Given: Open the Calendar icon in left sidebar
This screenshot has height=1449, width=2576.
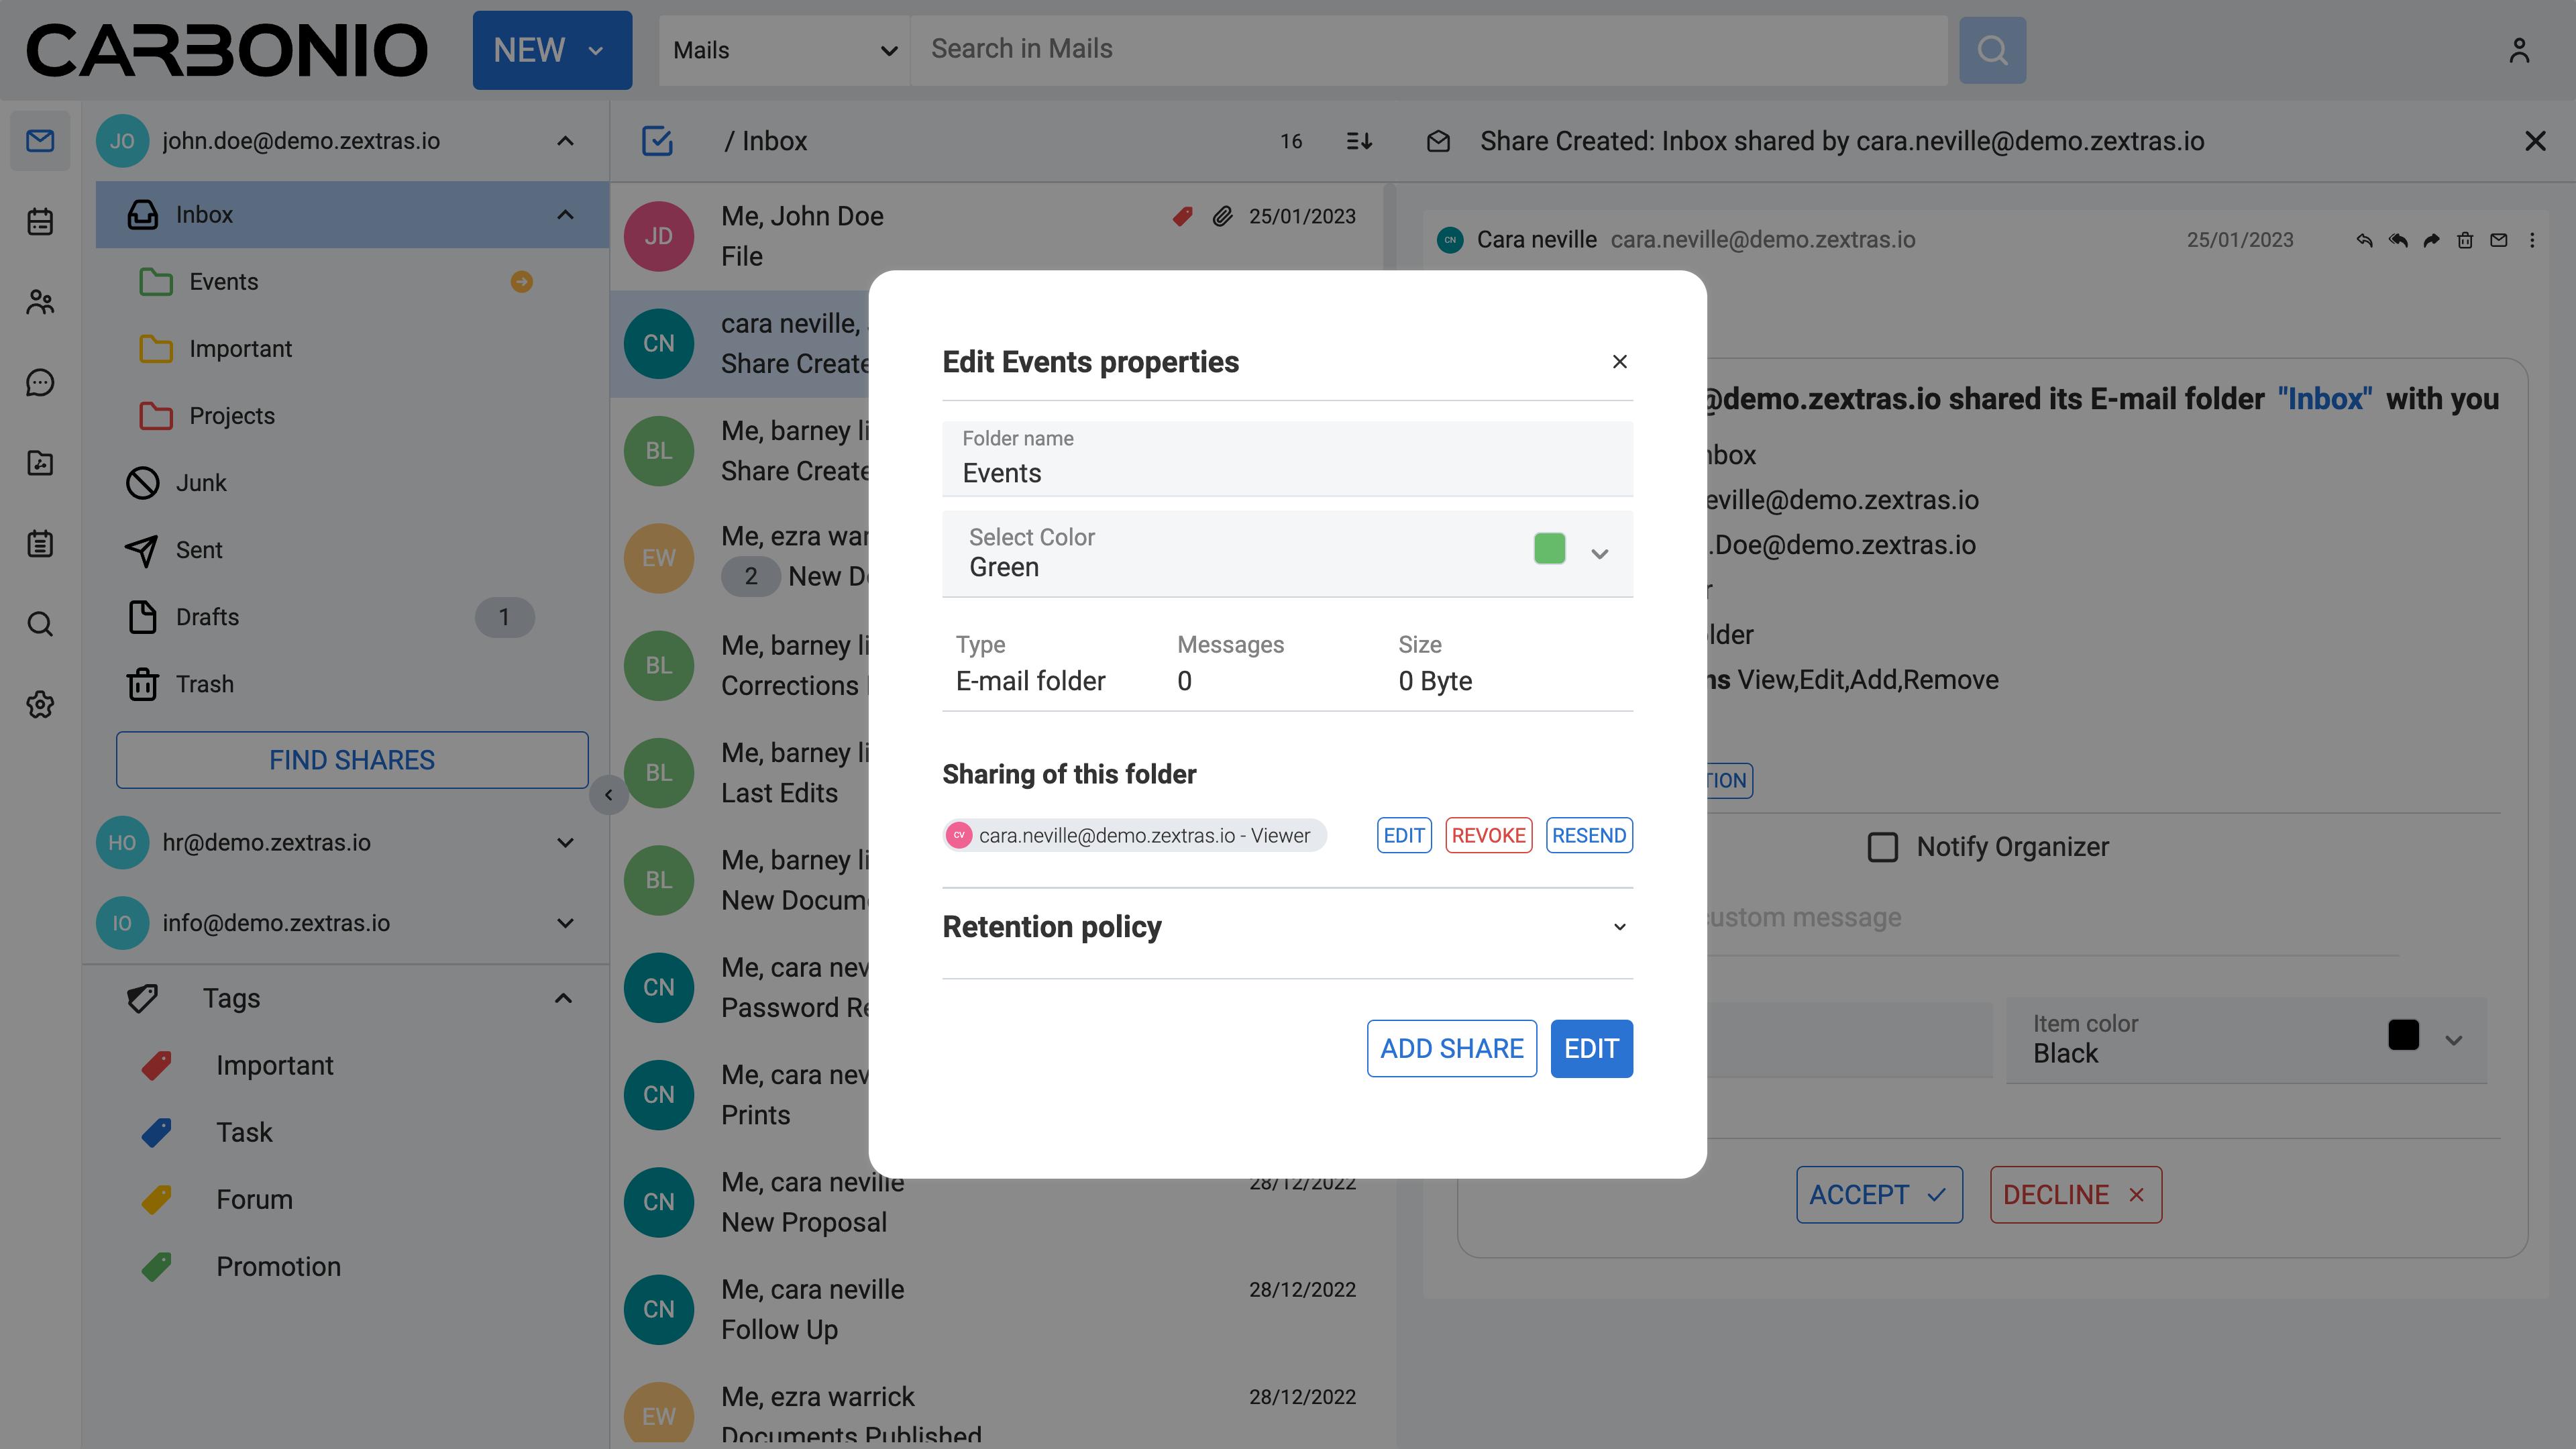Looking at the screenshot, I should point(40,221).
